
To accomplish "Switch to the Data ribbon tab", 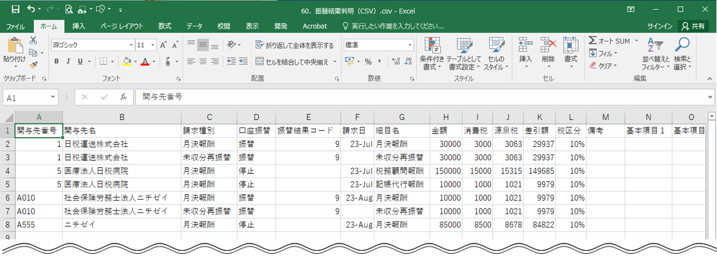I will pyautogui.click(x=194, y=26).
